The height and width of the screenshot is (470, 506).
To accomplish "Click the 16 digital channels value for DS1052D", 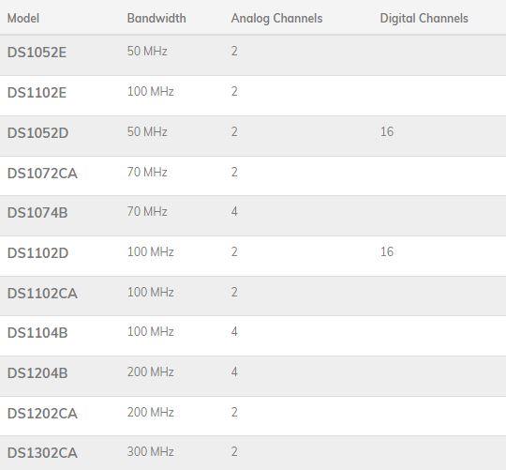I will [x=387, y=131].
